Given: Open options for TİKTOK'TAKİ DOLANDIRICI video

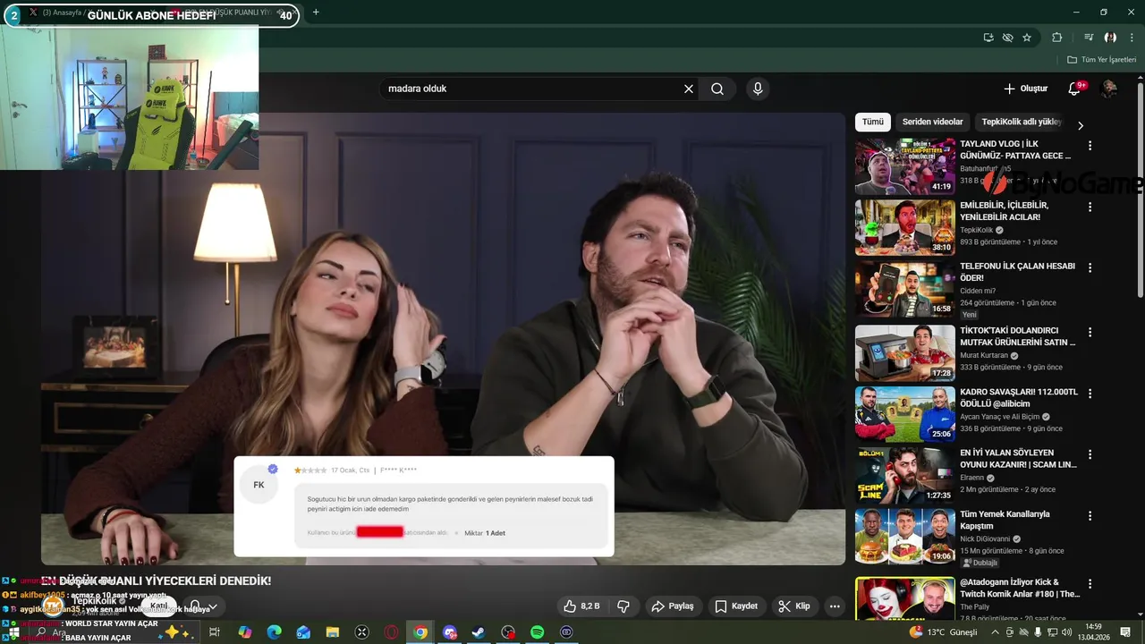Looking at the screenshot, I should click(x=1090, y=333).
